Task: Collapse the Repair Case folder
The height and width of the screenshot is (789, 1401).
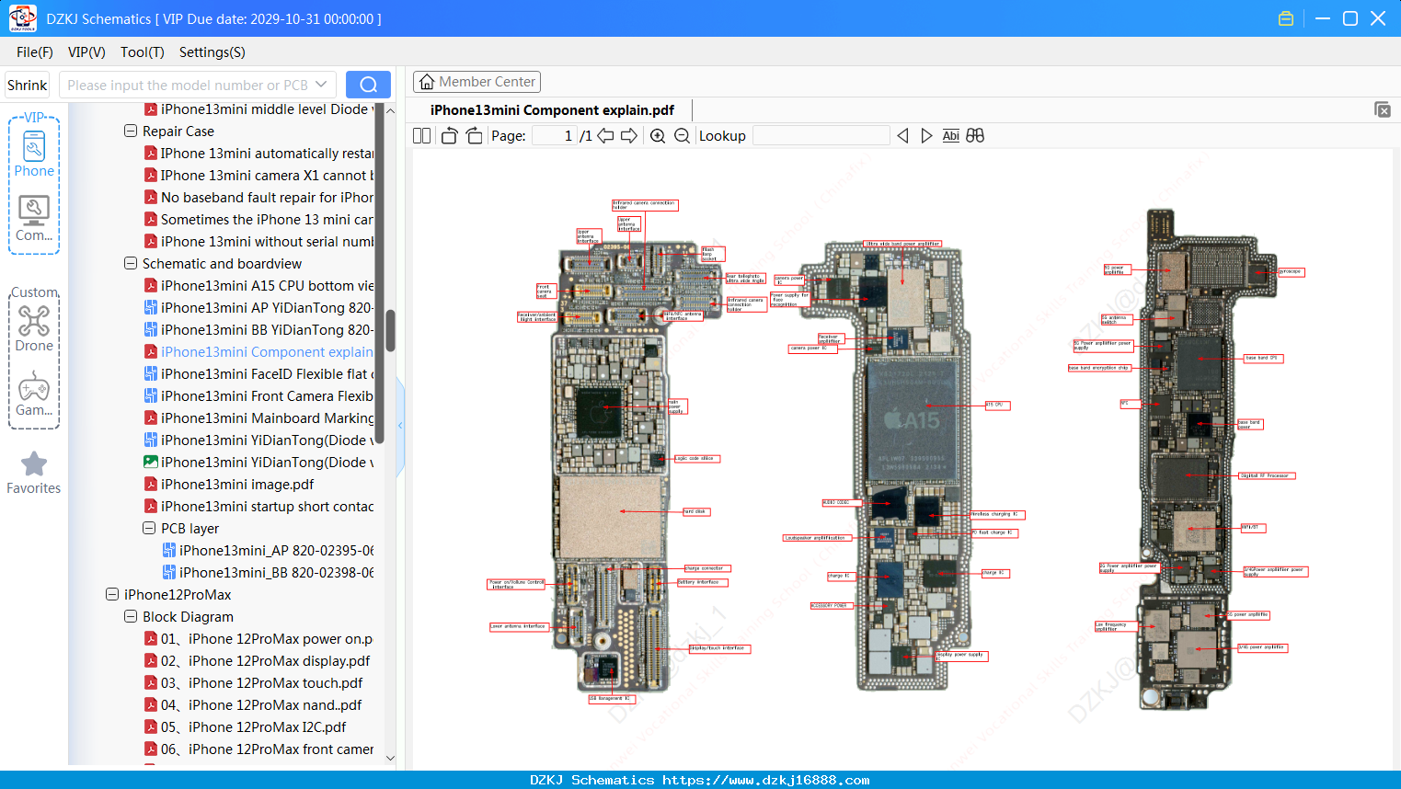Action: (131, 131)
